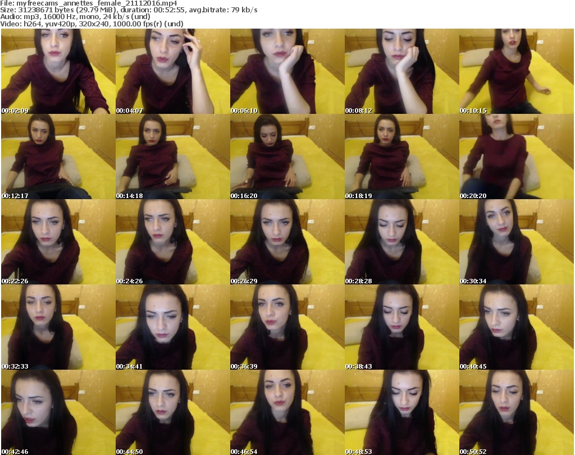Select the thumbnail stamped 00:44:50
Viewport: 575px width, 455px height.
(173, 412)
